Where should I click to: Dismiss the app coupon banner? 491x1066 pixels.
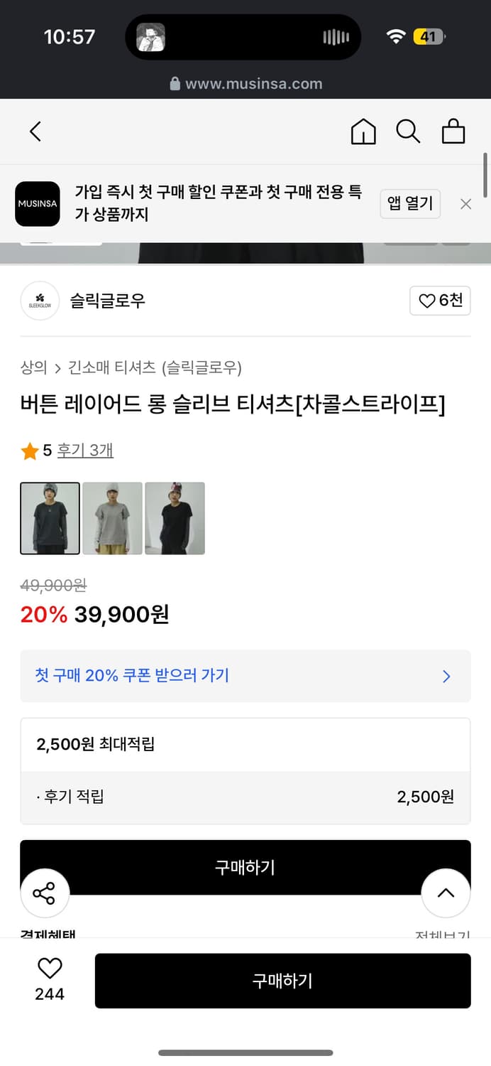(465, 204)
